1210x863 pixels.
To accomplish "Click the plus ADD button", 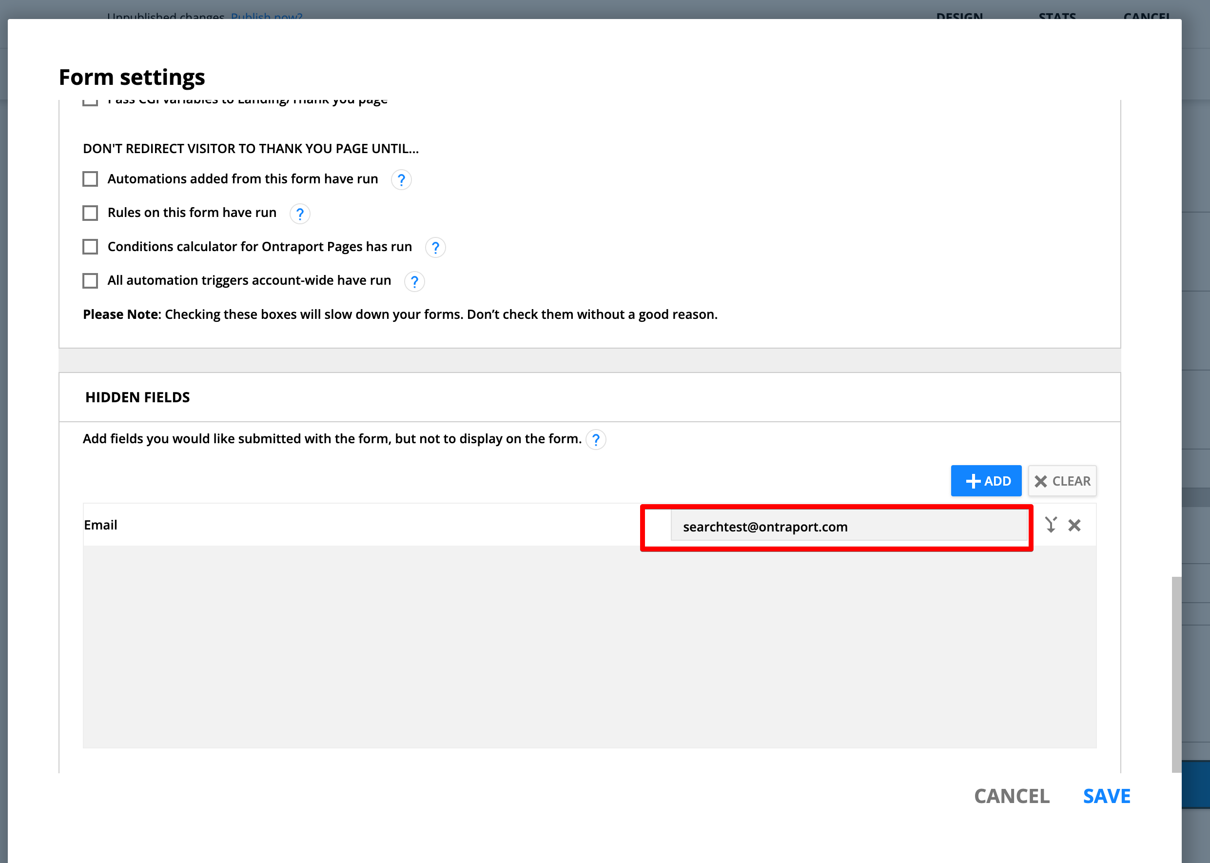I will coord(986,481).
